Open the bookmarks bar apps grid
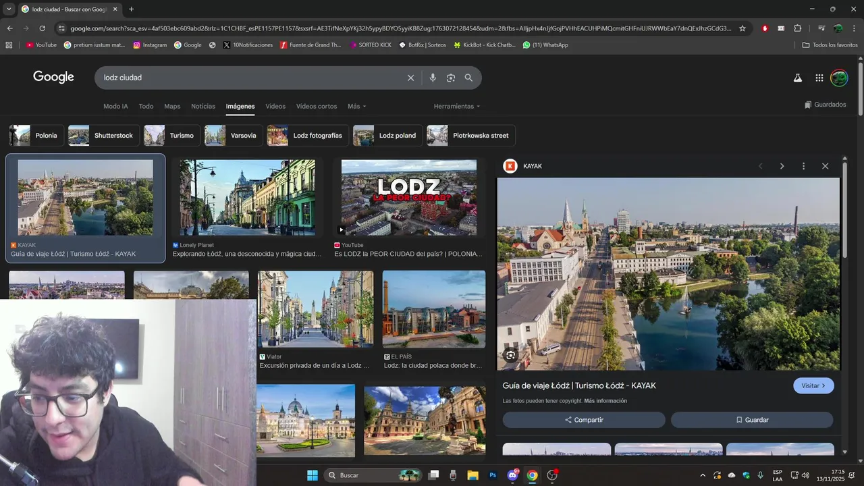 9,45
